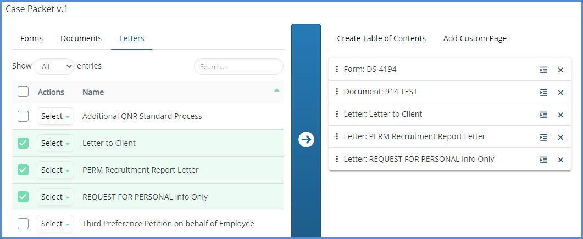
Task: Open Select dropdown for Third Preference Petition
Action: 55,224
